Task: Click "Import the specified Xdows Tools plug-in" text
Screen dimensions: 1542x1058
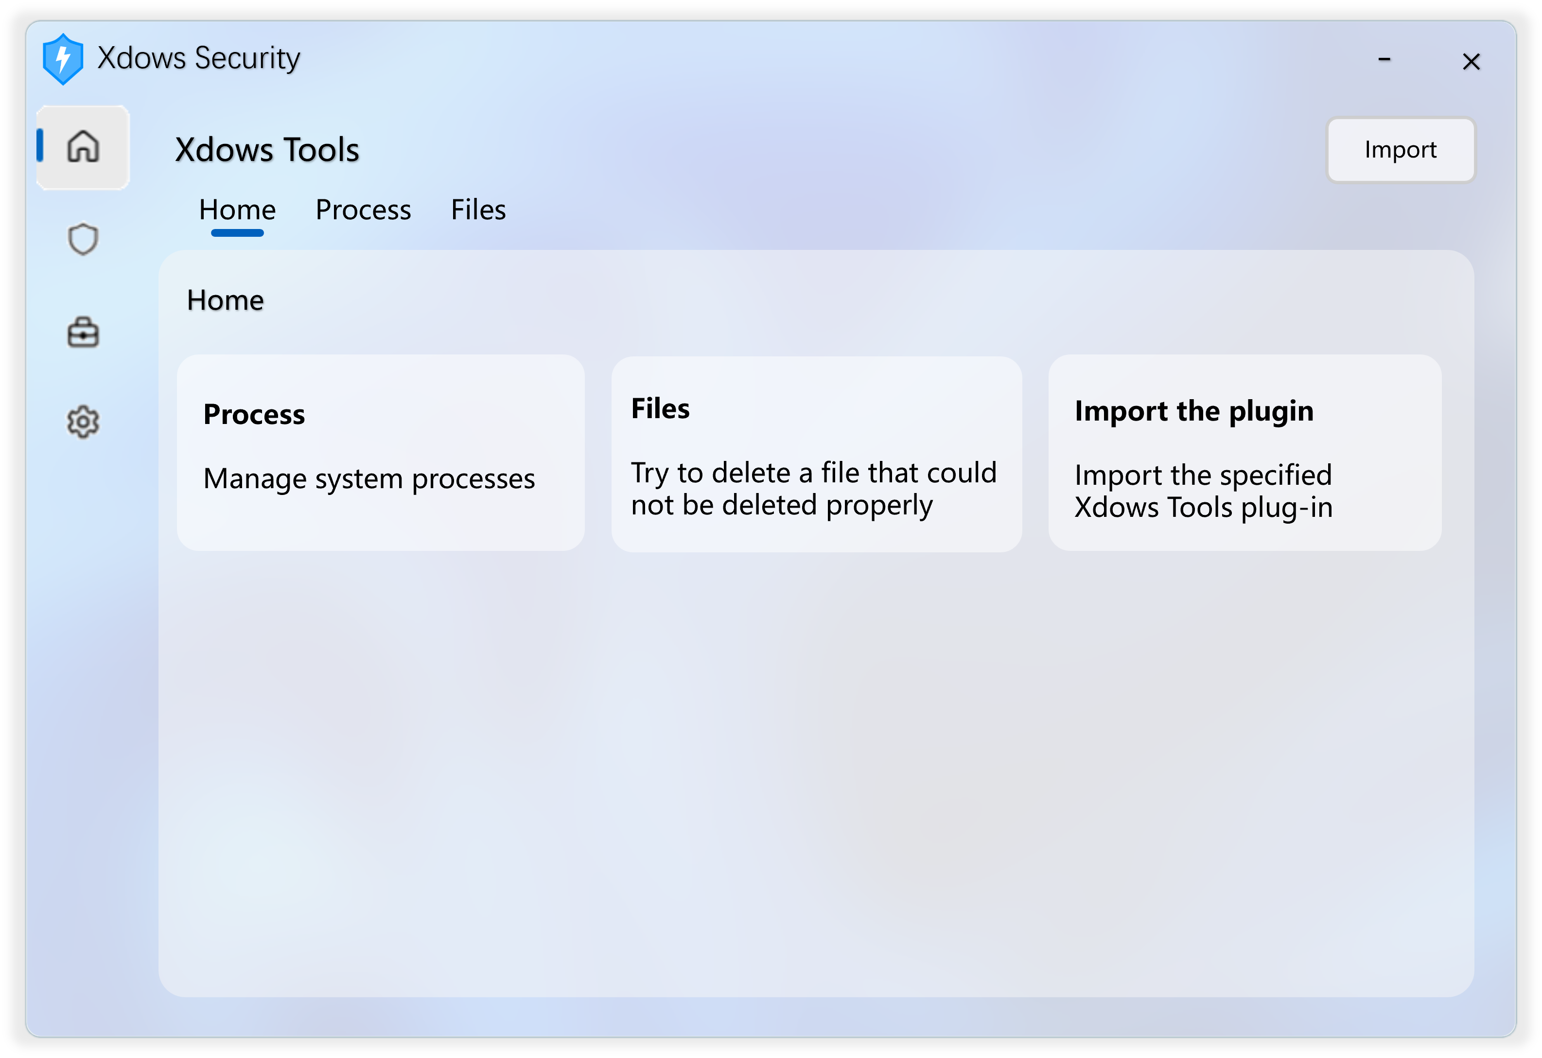Action: [1203, 492]
